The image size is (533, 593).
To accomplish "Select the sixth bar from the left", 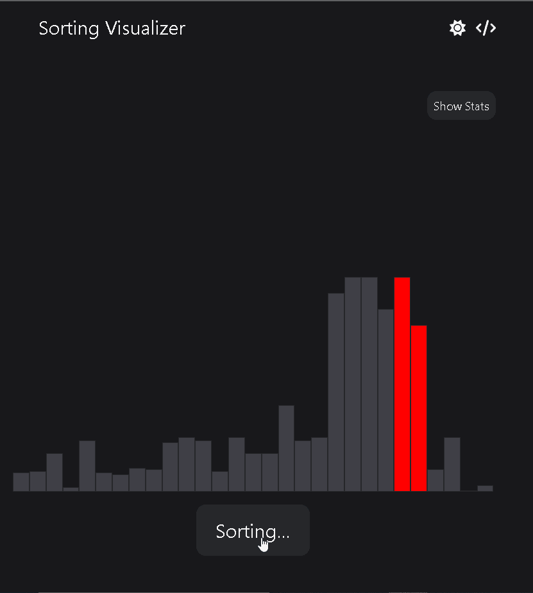I will click(104, 482).
